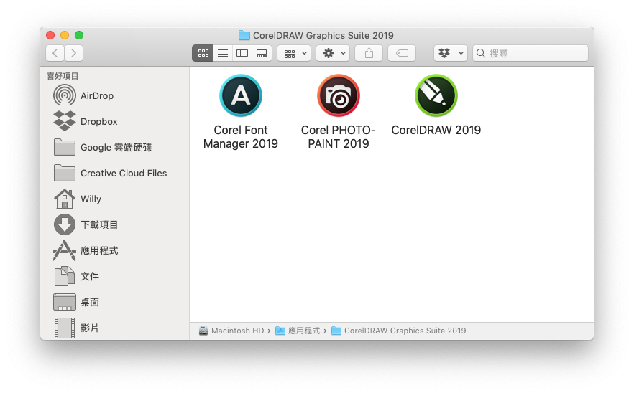Click the 桌面 desktop icon
The image size is (634, 393).
pos(64,302)
